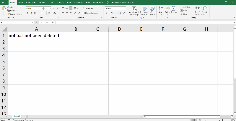236x121 pixels.
Task: Switch to the Page Layout tab
Action: pos(31,2)
